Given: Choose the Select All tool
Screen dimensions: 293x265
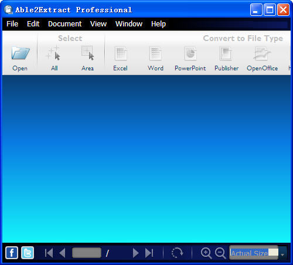Looking at the screenshot, I should (53, 53).
